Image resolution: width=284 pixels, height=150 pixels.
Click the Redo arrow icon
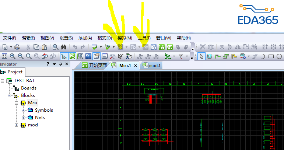tap(83, 47)
